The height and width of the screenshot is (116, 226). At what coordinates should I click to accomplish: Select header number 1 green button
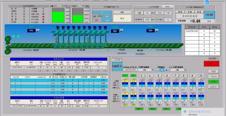pyautogui.click(x=125, y=76)
